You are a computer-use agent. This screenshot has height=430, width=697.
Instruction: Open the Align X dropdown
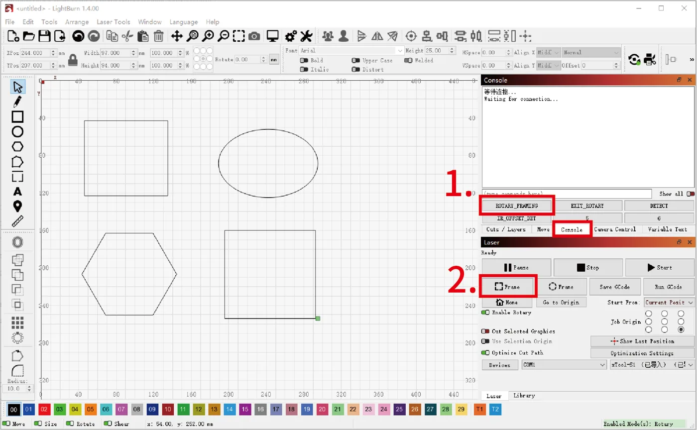coord(549,52)
